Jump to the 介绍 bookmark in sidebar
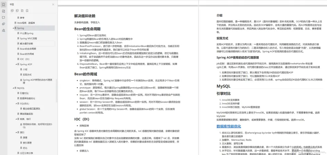The image size is (327, 155). pyautogui.click(x=25, y=70)
